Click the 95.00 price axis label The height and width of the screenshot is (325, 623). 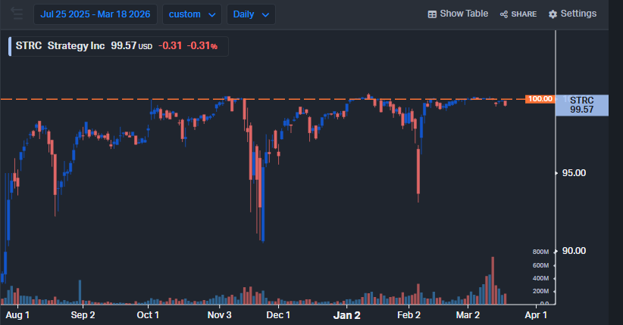574,173
